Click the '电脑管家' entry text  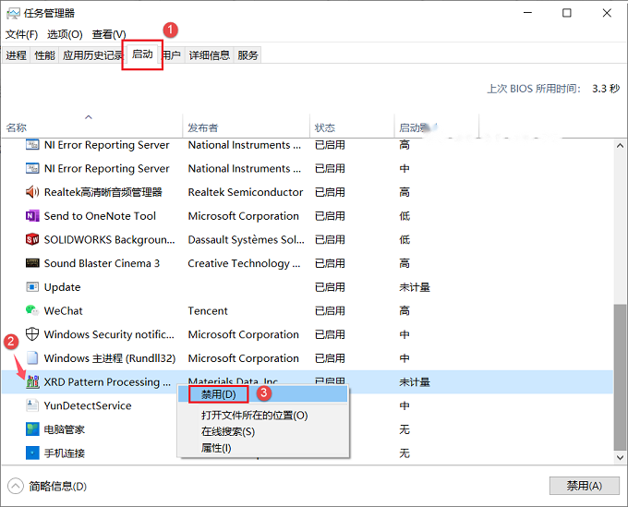[x=65, y=429]
